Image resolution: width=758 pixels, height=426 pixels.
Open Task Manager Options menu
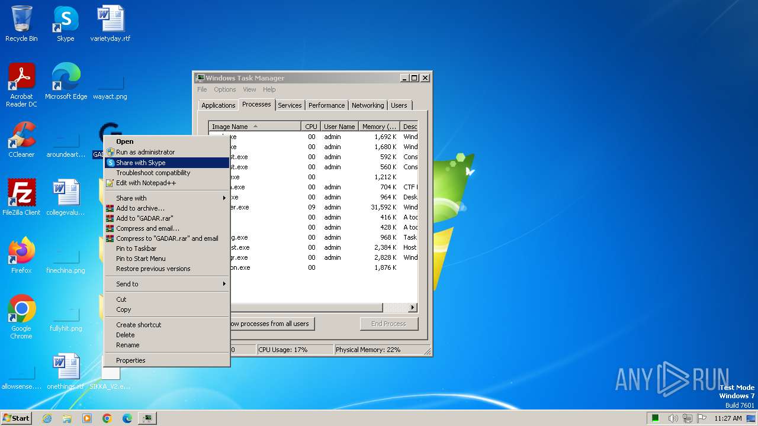[x=225, y=89]
